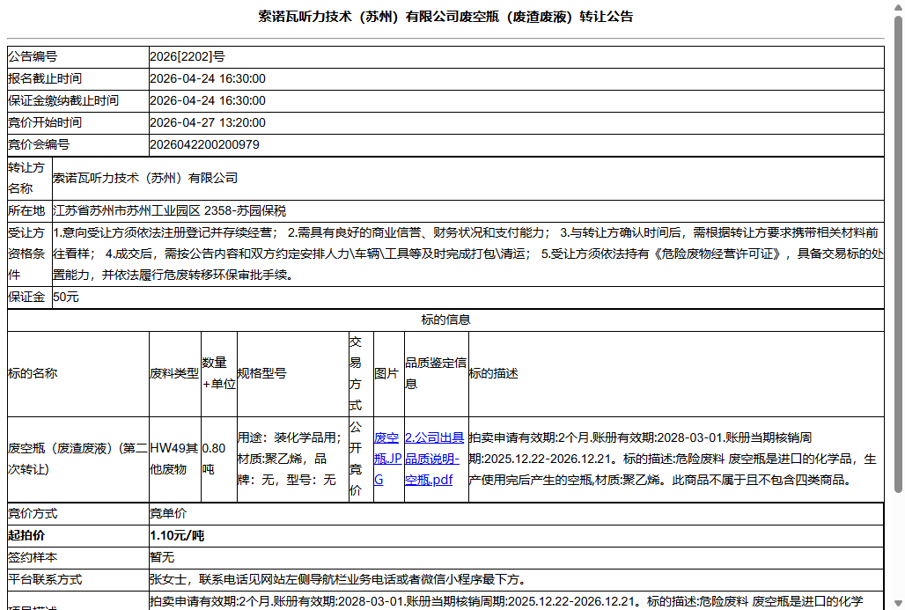
Task: Select item name 废空瓶（废渣废液）(第二次转让)
Action: coord(78,459)
